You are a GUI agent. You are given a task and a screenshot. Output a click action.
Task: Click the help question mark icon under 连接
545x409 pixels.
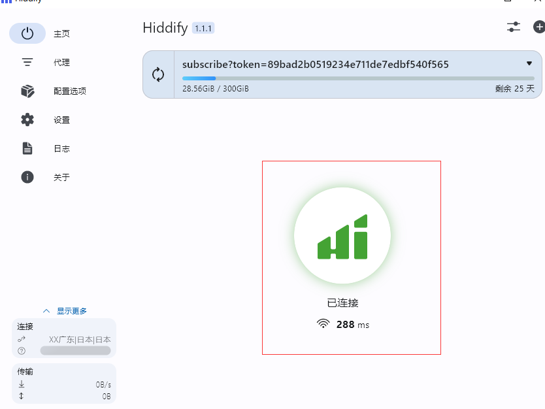(x=22, y=351)
